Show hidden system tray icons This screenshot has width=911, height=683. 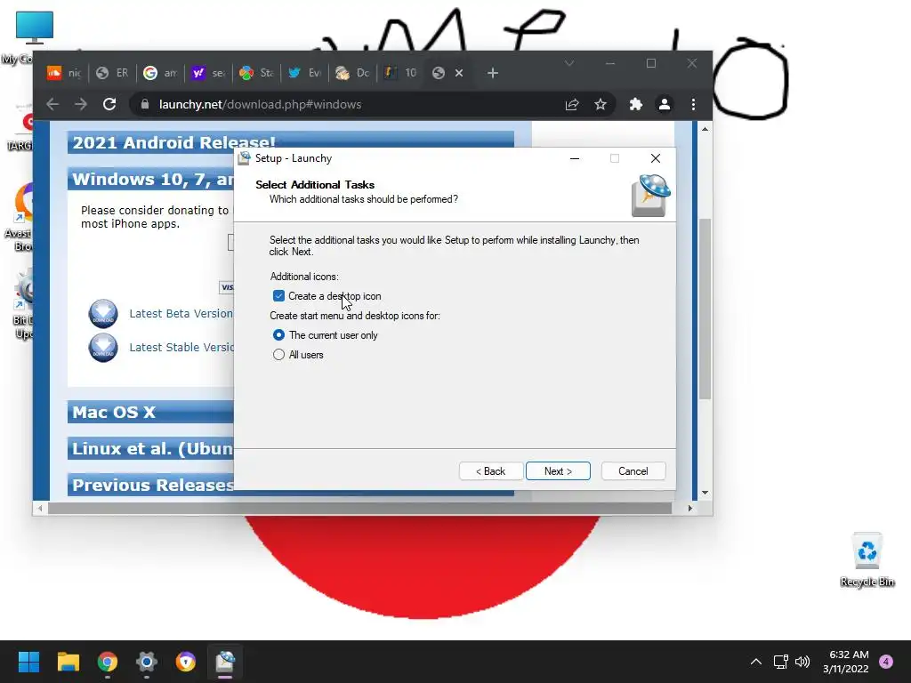coord(756,662)
